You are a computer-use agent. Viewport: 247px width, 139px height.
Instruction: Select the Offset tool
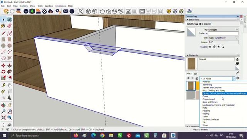9,78
